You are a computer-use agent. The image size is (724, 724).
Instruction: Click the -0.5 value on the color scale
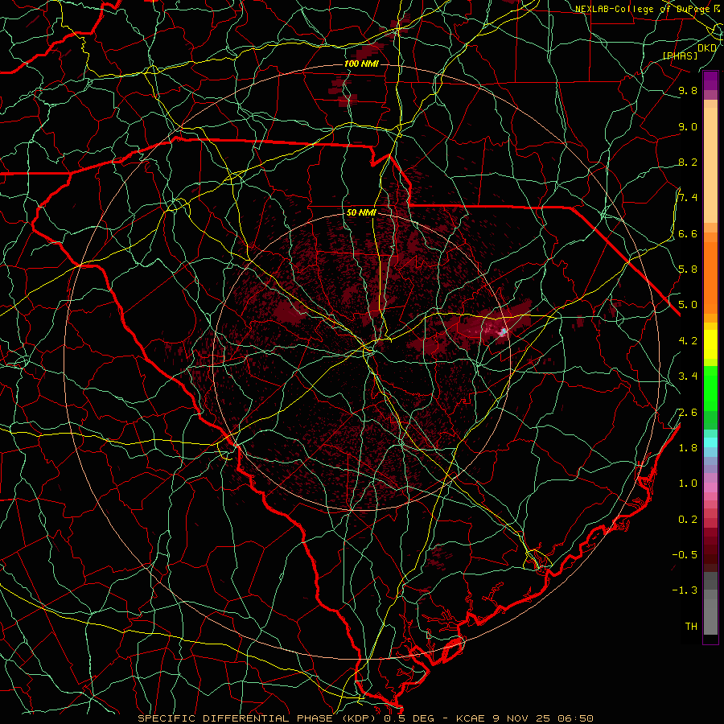click(685, 554)
